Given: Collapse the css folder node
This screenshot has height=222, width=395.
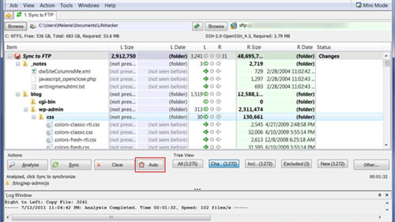Looking at the screenshot, I should point(34,117).
